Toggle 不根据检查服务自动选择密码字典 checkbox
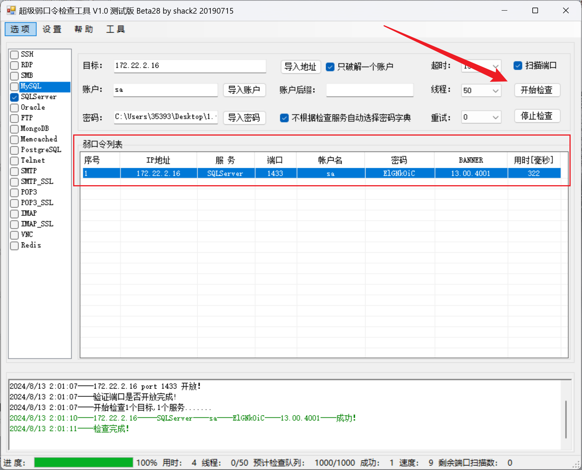Viewport: 582px width, 470px height. click(x=284, y=118)
